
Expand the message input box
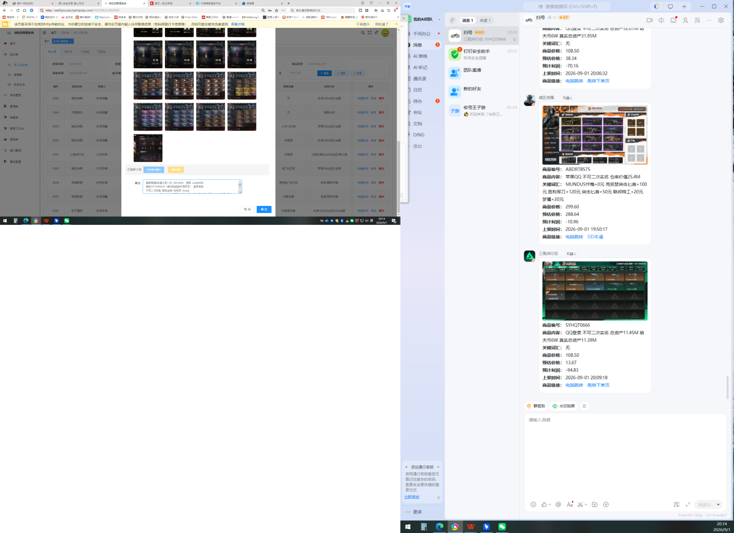click(x=688, y=505)
